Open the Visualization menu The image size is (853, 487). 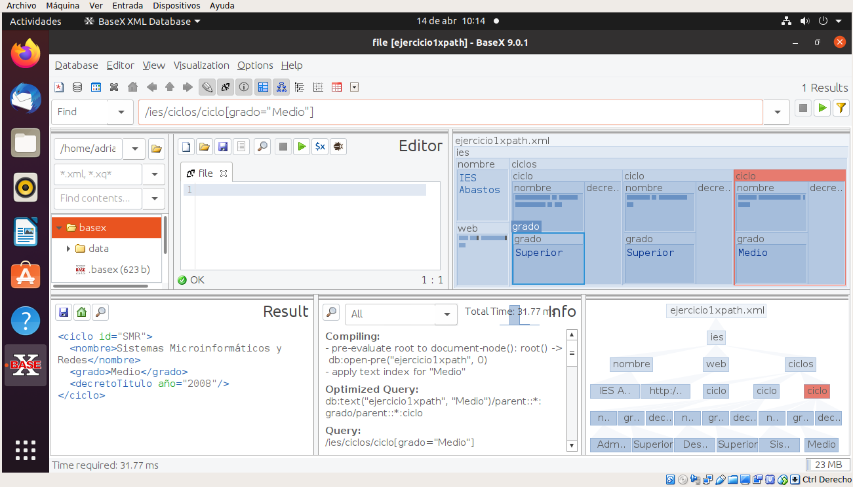pos(201,65)
